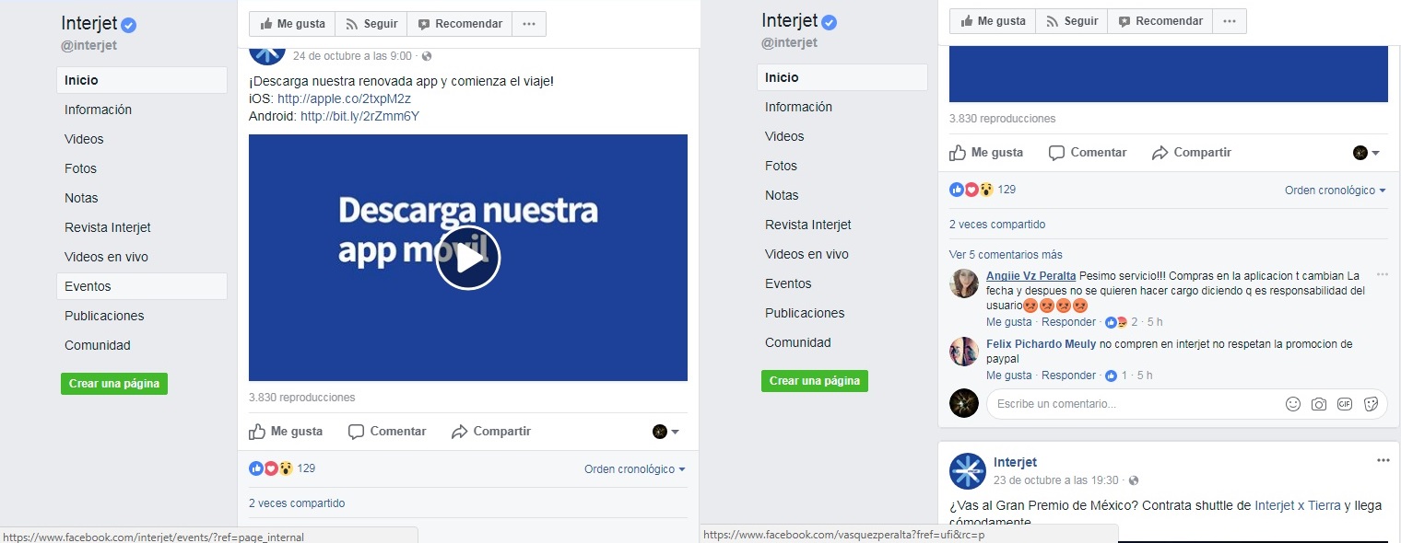
Task: Open the iOS link http://apple.co/2txpM2z
Action: [344, 99]
